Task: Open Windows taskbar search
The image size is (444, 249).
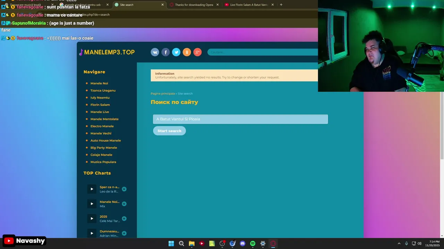Action: point(181,243)
